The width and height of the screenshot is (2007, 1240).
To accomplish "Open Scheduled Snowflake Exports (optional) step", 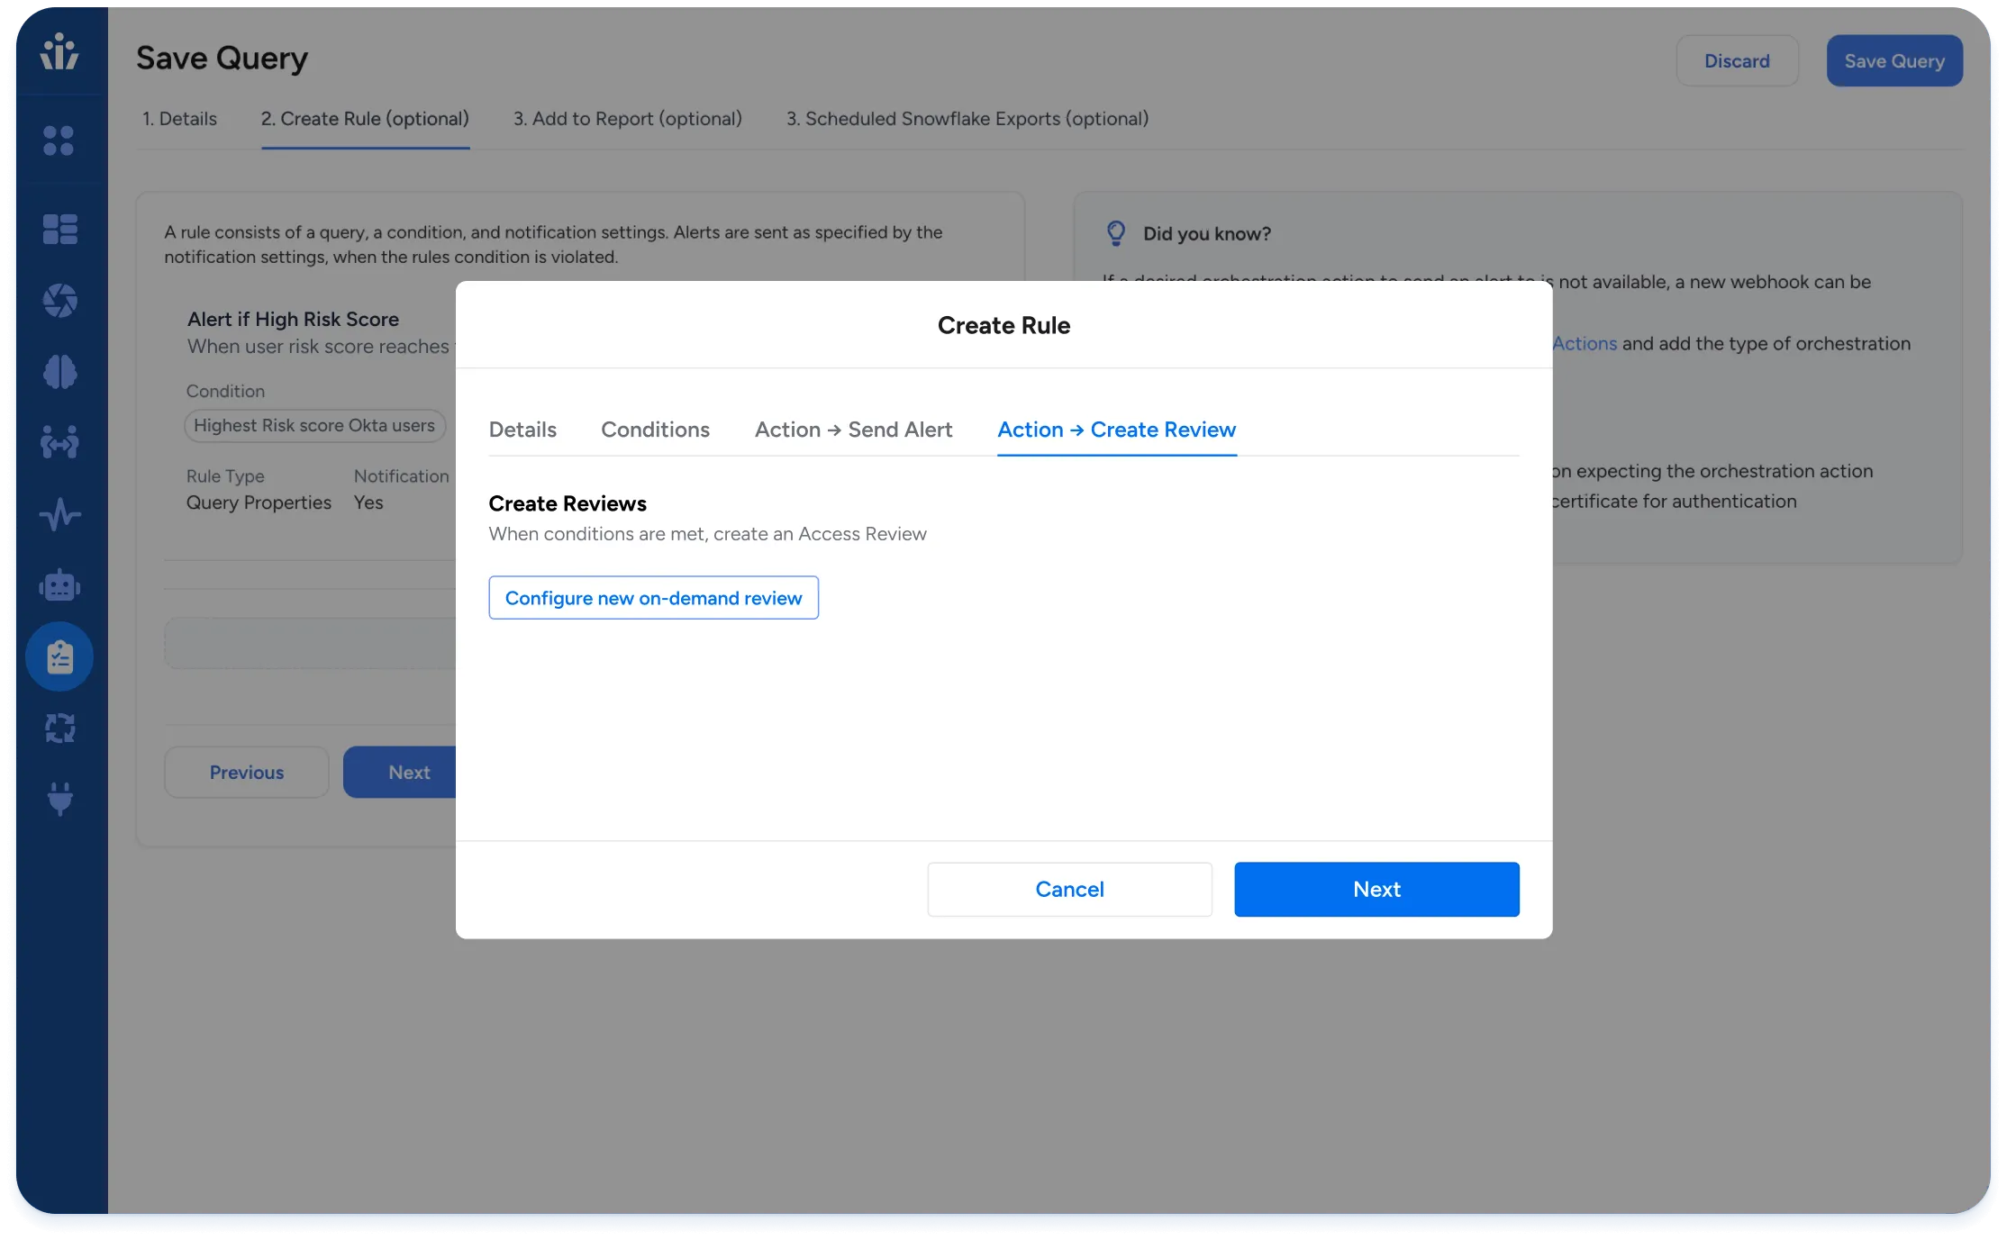I will pos(967,119).
